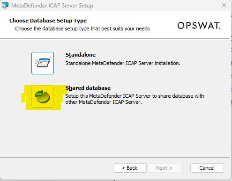232x181 pixels.
Task: Click the installer icon in title bar
Action: click(x=5, y=6)
